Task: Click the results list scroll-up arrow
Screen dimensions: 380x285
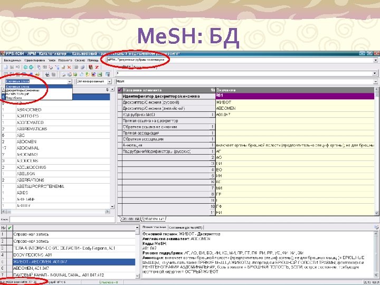Action: point(137,228)
